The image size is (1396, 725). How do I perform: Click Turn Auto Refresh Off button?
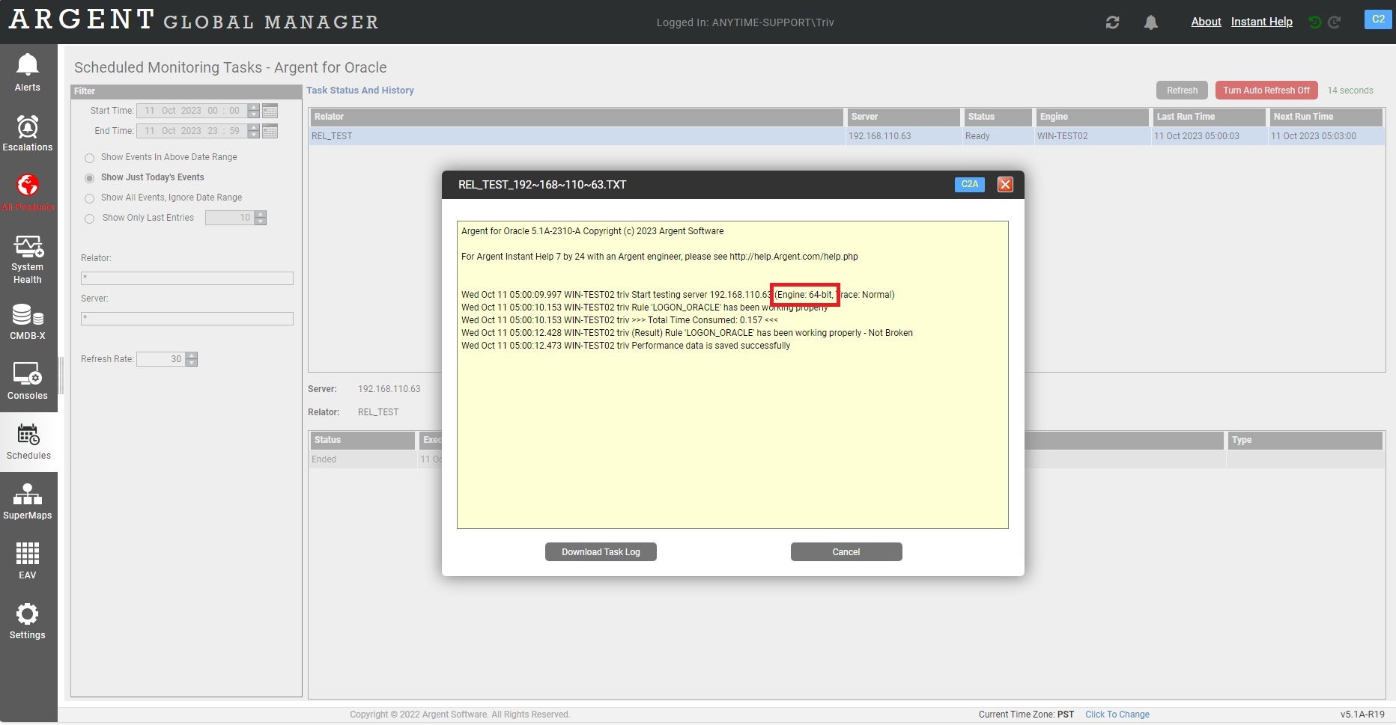[x=1266, y=91]
